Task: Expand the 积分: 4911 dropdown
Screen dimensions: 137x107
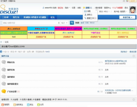Action: tap(104, 12)
